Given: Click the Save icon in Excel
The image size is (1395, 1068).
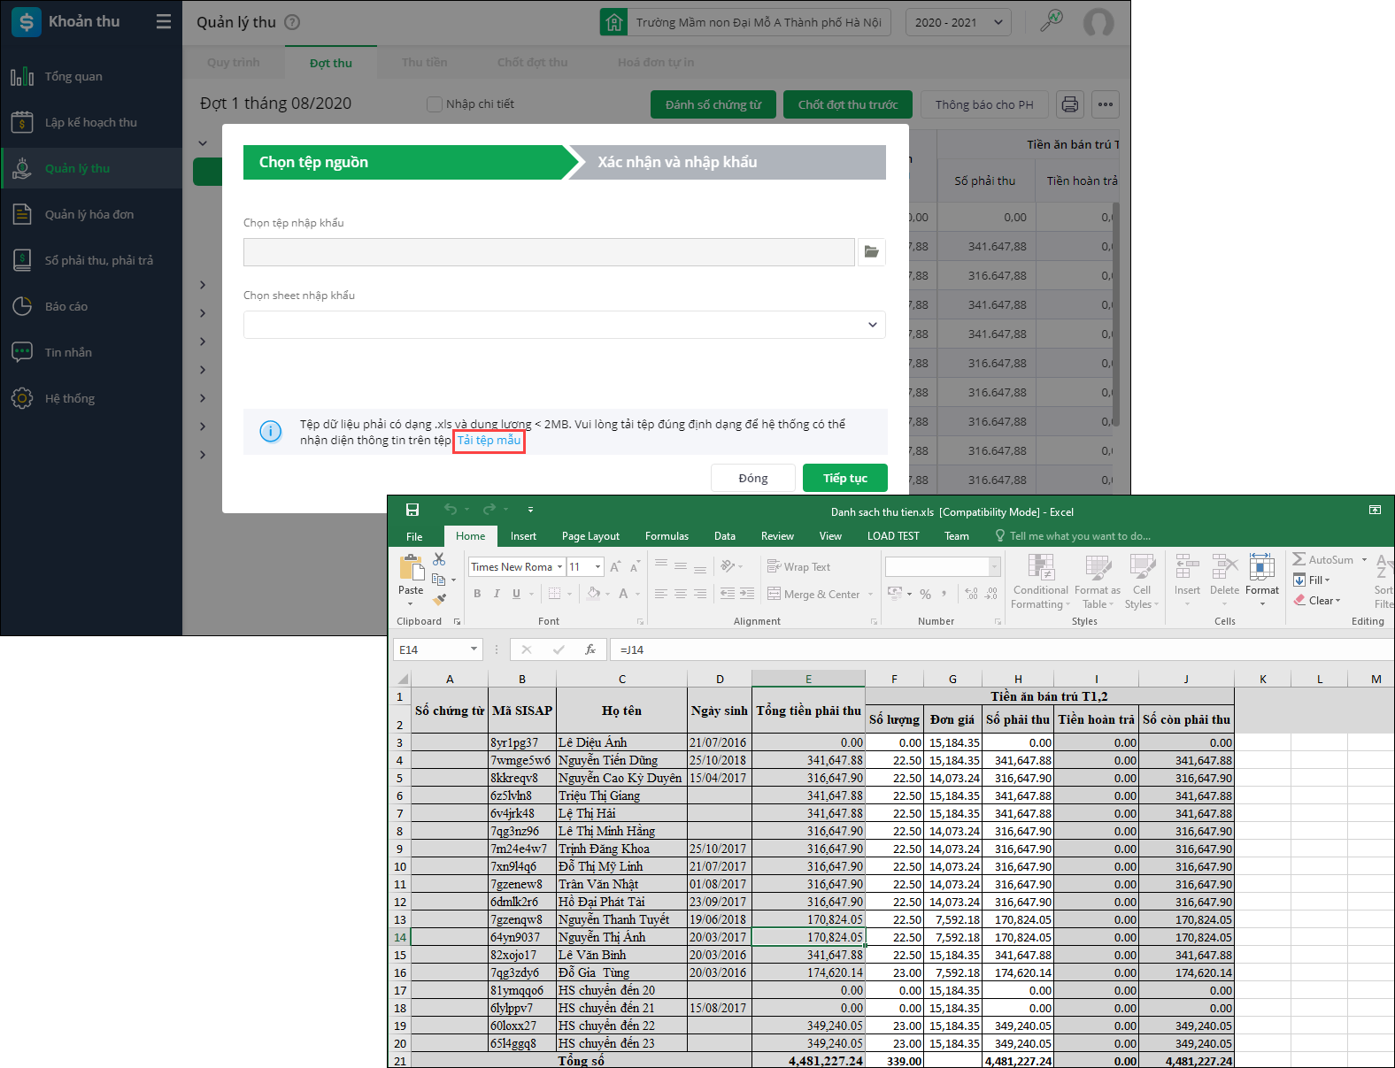Looking at the screenshot, I should click(x=412, y=510).
